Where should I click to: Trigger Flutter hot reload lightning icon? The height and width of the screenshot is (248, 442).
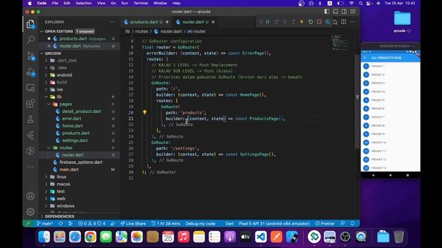tap(302, 21)
